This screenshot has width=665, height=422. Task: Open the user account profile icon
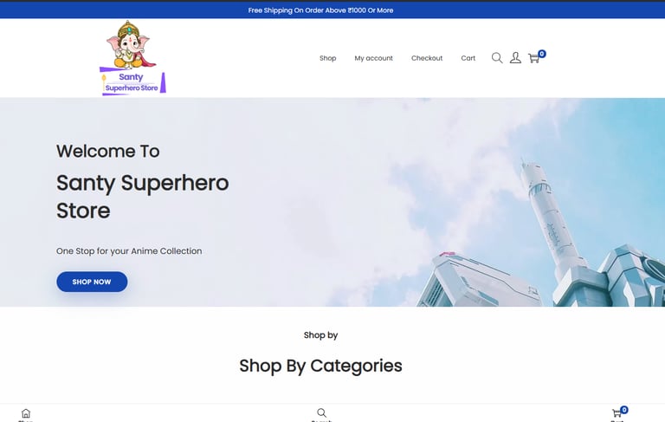pyautogui.click(x=515, y=58)
